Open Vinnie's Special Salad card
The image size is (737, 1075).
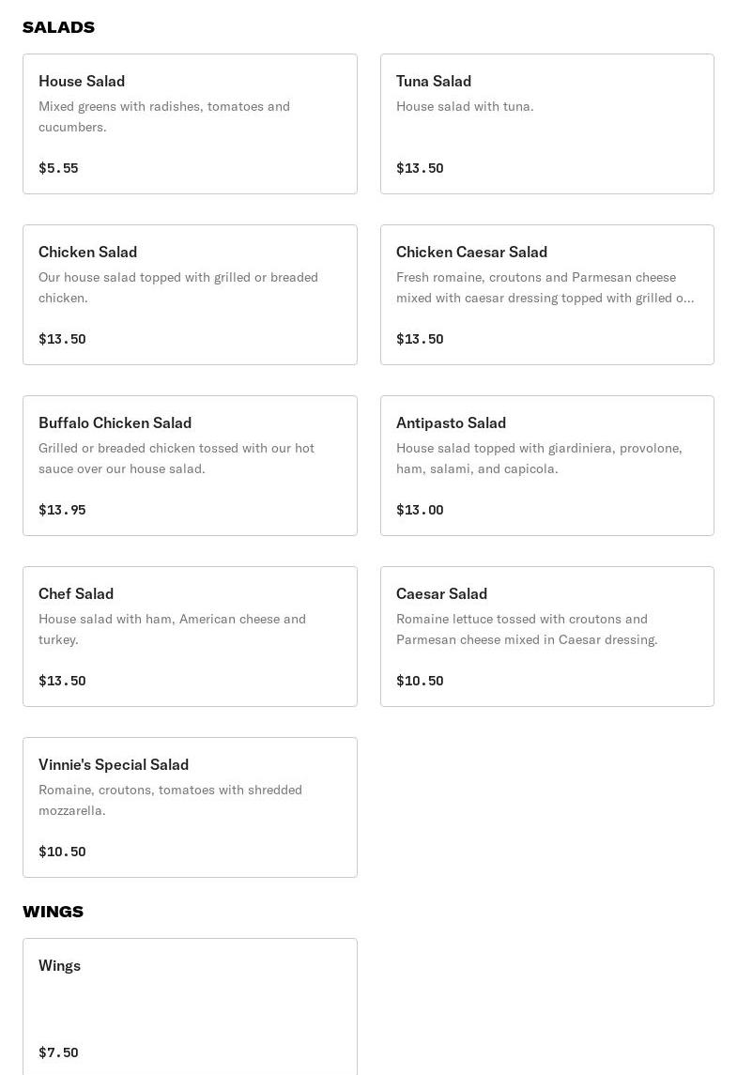click(190, 807)
